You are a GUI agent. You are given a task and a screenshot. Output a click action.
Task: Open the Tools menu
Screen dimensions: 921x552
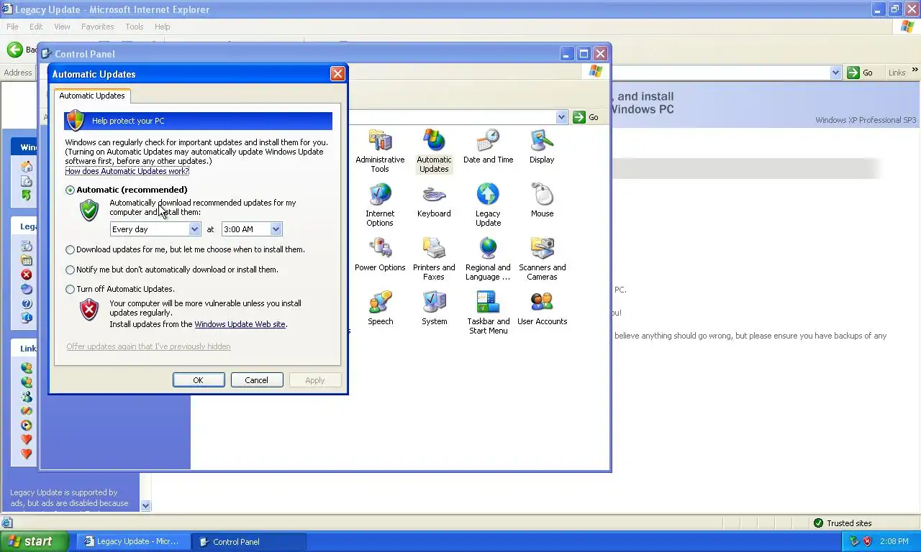(135, 27)
